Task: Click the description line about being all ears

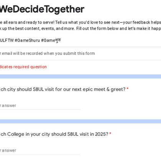Action: coord(80,22)
